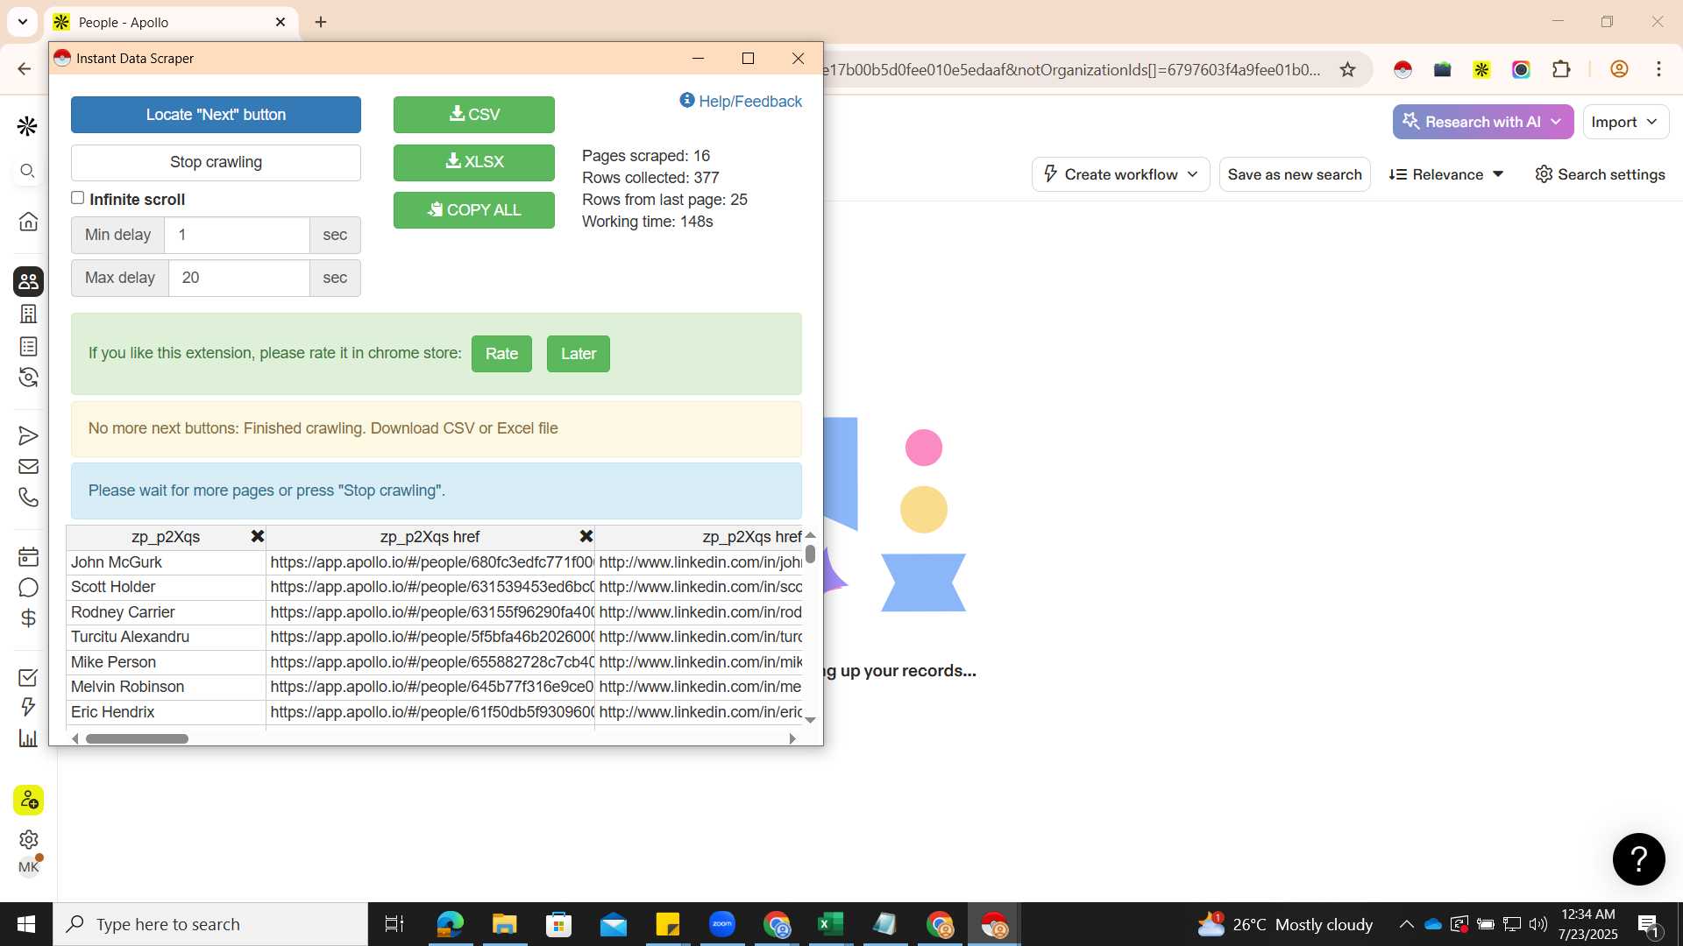Open Emails envelope icon in sidebar
This screenshot has width=1683, height=946.
coord(28,467)
